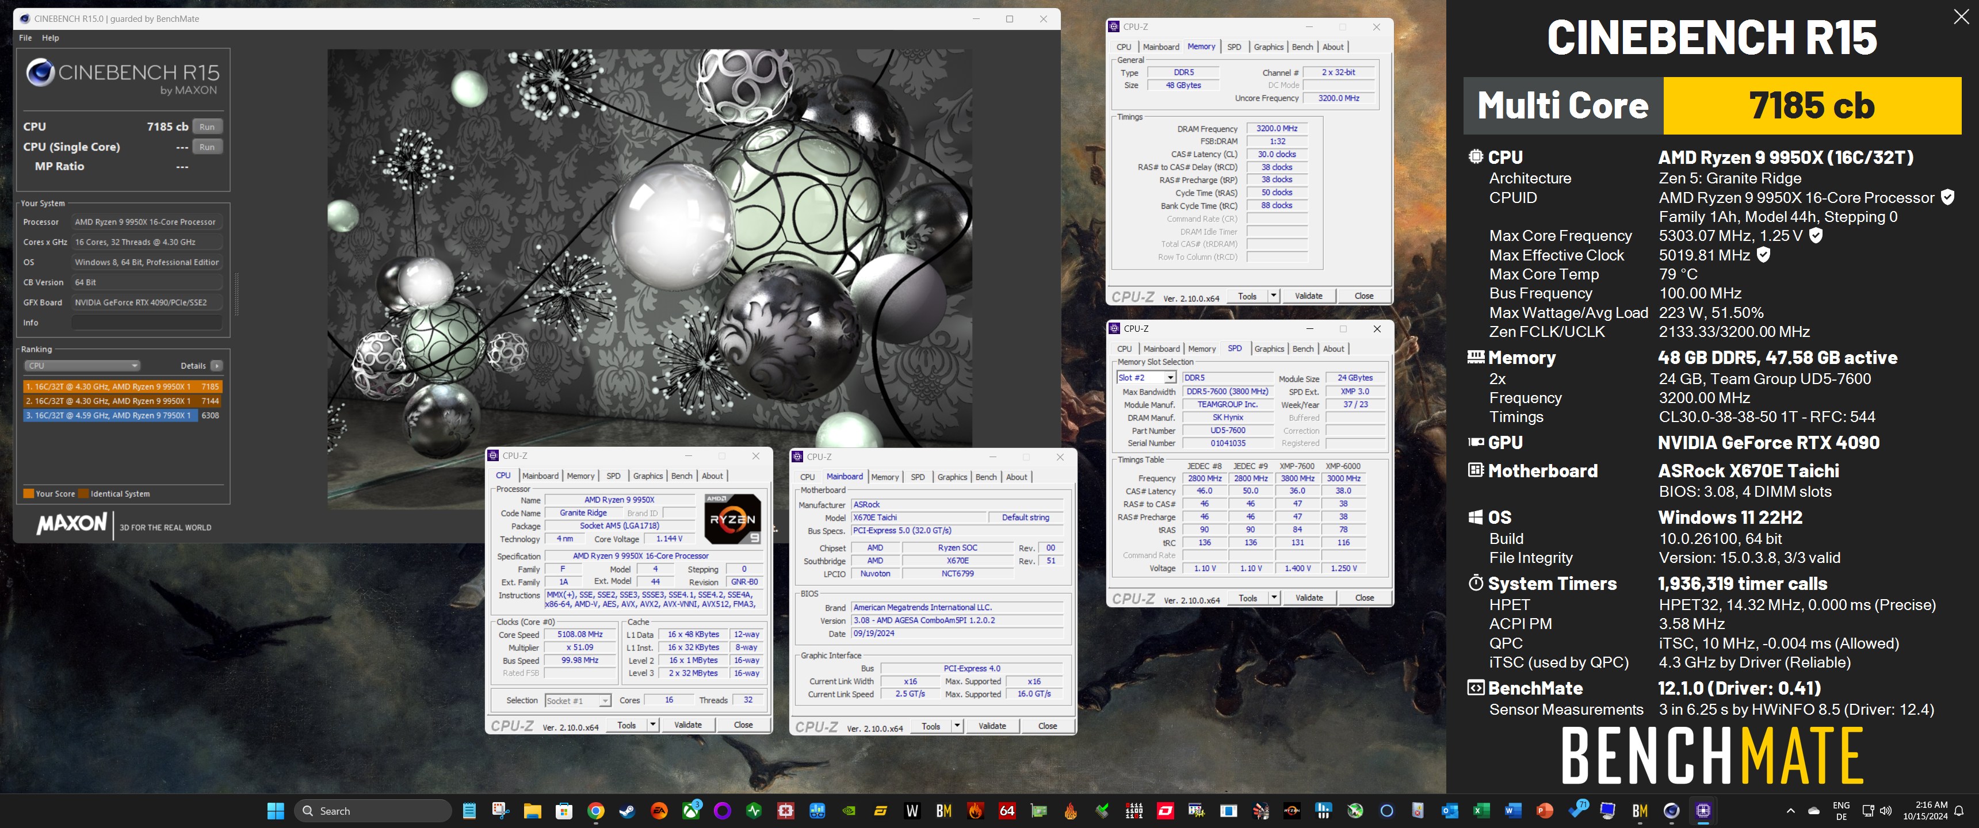Expand ranking Details arrow in Cinebench
Image resolution: width=1979 pixels, height=828 pixels.
click(x=217, y=366)
